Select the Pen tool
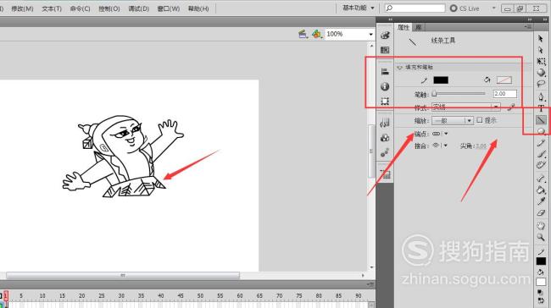 pyautogui.click(x=541, y=96)
